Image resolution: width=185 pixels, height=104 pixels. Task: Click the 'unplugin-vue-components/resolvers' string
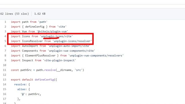pyautogui.click(x=96, y=55)
